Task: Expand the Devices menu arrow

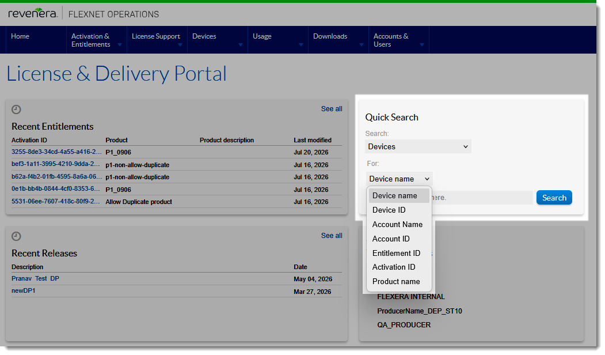Action: point(241,45)
